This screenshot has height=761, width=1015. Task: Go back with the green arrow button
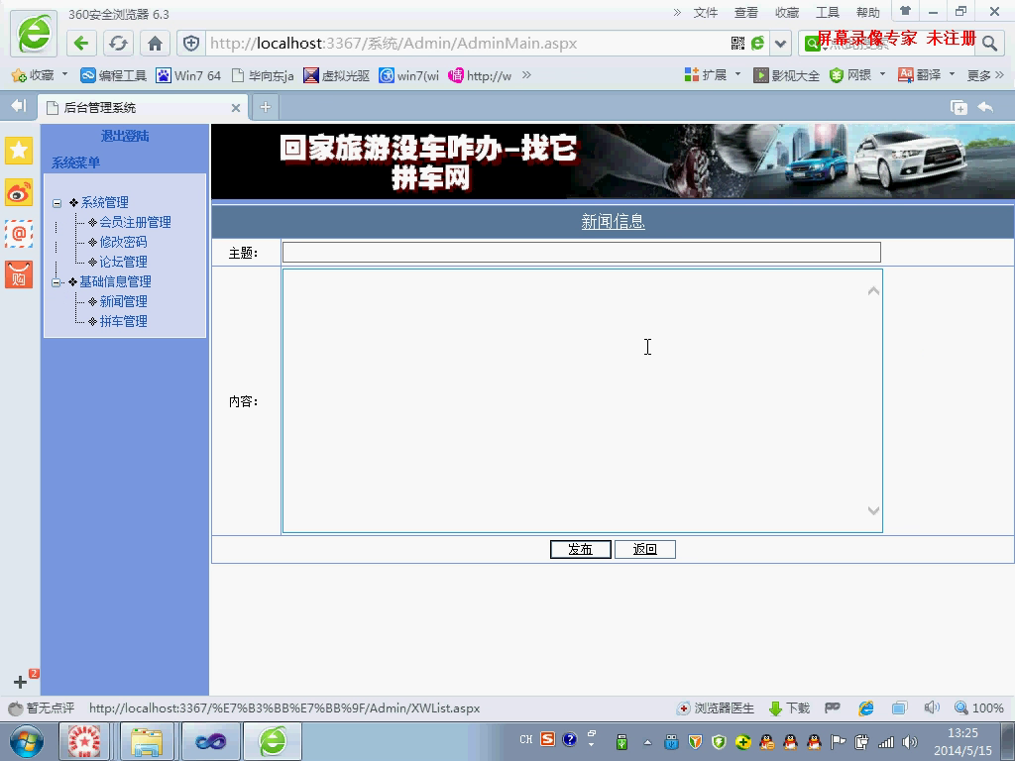81,44
